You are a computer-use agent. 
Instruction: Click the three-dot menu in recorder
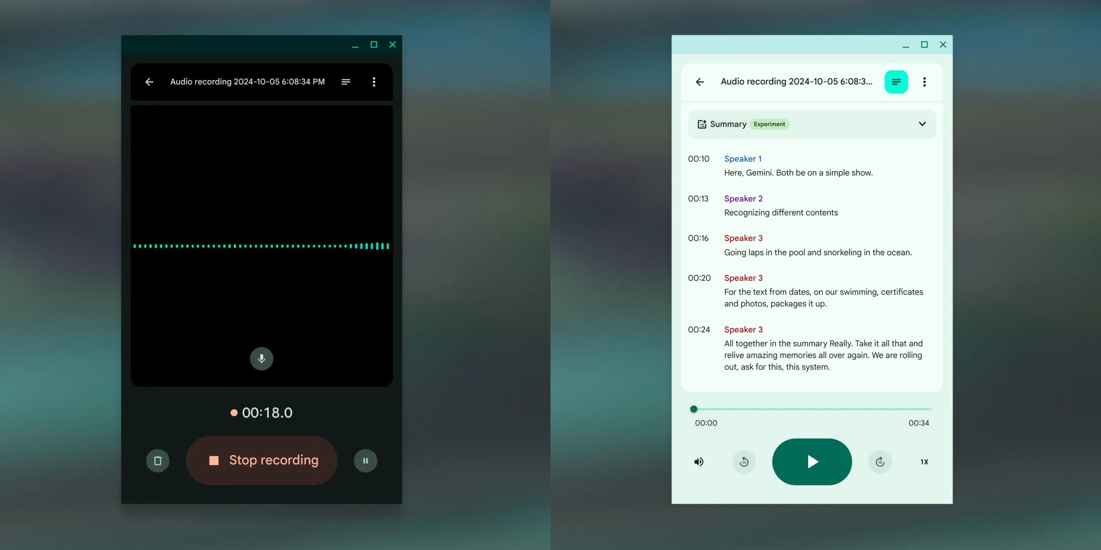[x=374, y=81]
